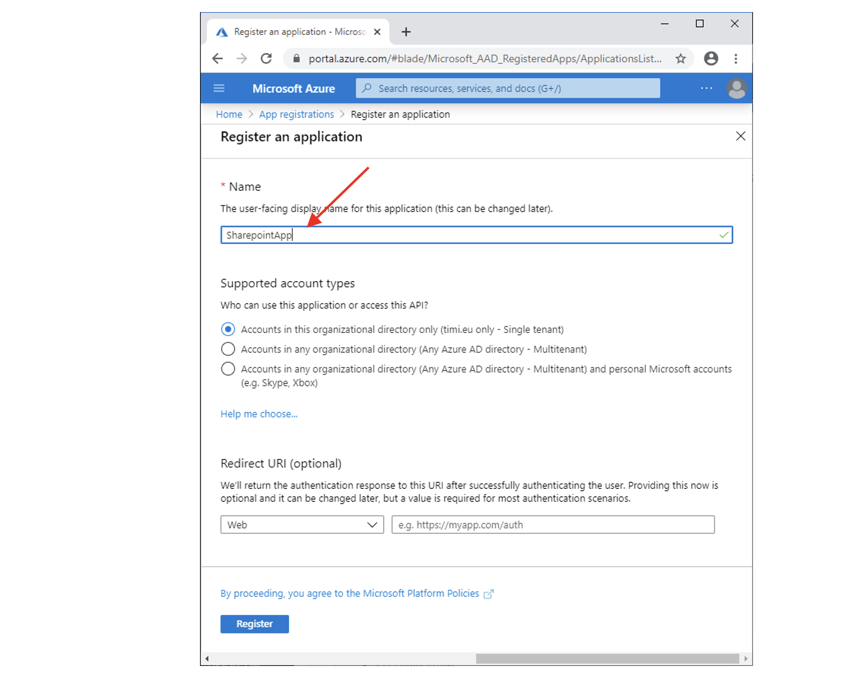853x678 pixels.
Task: Open the Azure header ellipsis menu
Action: 707,89
